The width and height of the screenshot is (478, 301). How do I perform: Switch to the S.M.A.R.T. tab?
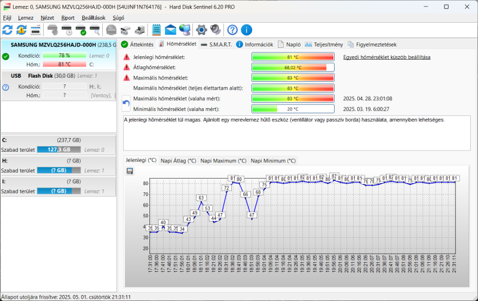(x=217, y=44)
